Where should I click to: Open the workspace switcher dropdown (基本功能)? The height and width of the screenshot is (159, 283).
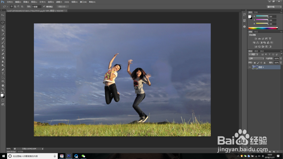(x=274, y=7)
